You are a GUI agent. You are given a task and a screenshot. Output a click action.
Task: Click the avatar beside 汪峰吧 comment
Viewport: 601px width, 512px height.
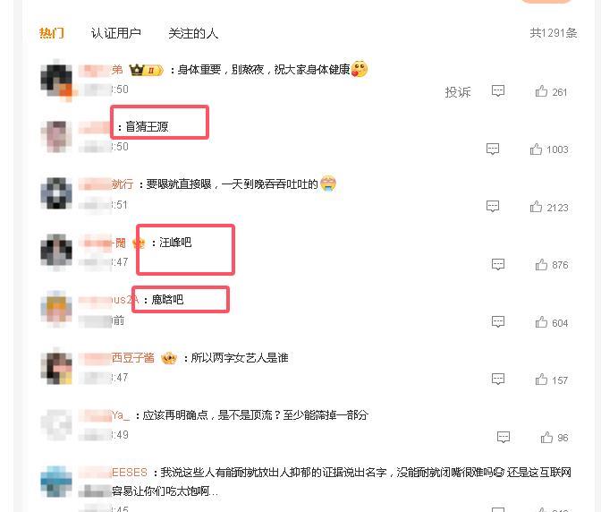pyautogui.click(x=56, y=250)
